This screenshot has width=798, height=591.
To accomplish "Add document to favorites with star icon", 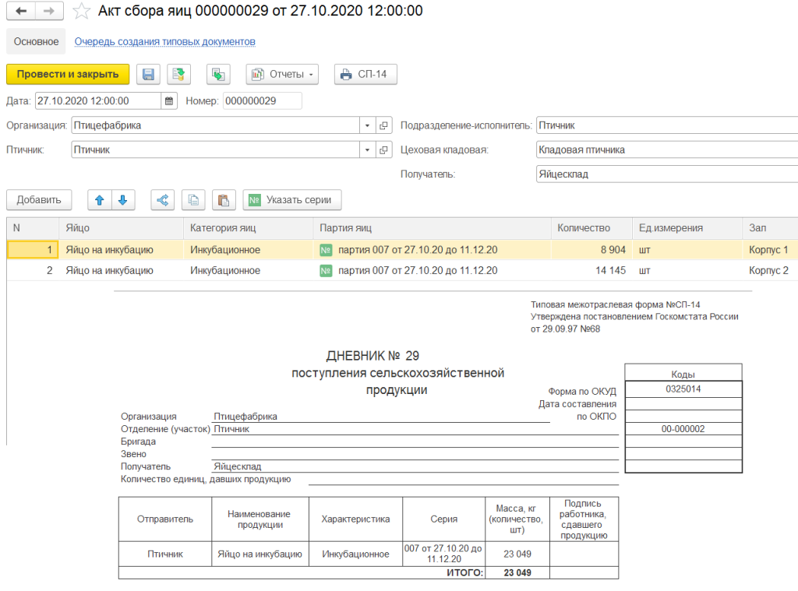I will click(81, 11).
